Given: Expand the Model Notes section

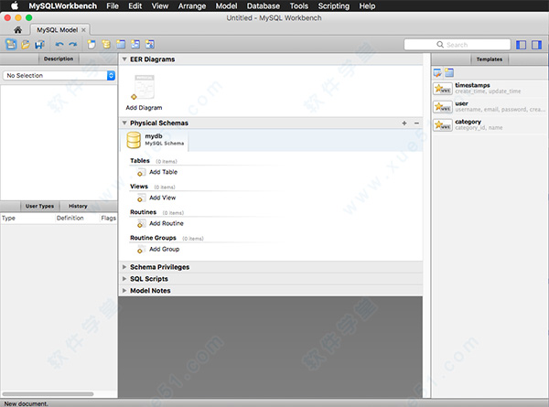Looking at the screenshot, I should pos(124,291).
